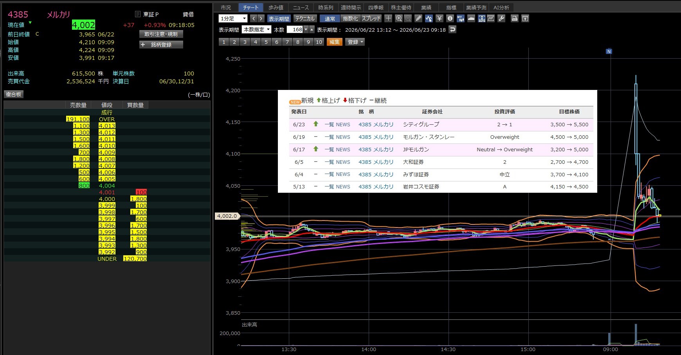Open the 本数指定 period type dropdown
This screenshot has height=355, width=681.
pos(257,29)
